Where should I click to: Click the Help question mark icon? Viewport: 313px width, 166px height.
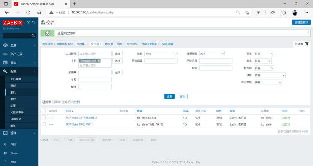click(x=5, y=162)
